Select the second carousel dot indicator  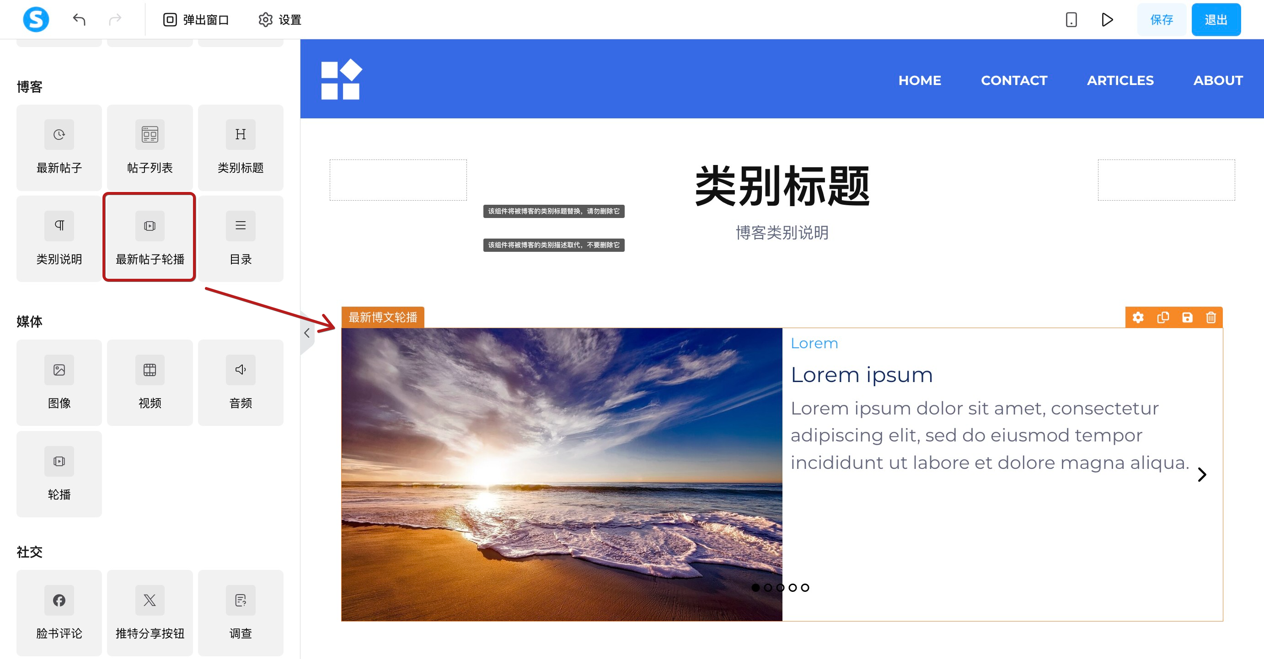(768, 587)
